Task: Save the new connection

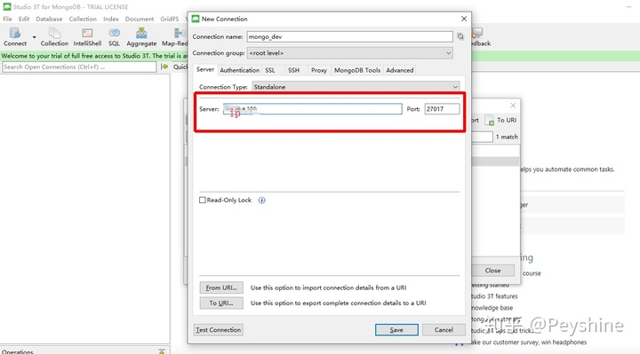Action: click(x=396, y=330)
